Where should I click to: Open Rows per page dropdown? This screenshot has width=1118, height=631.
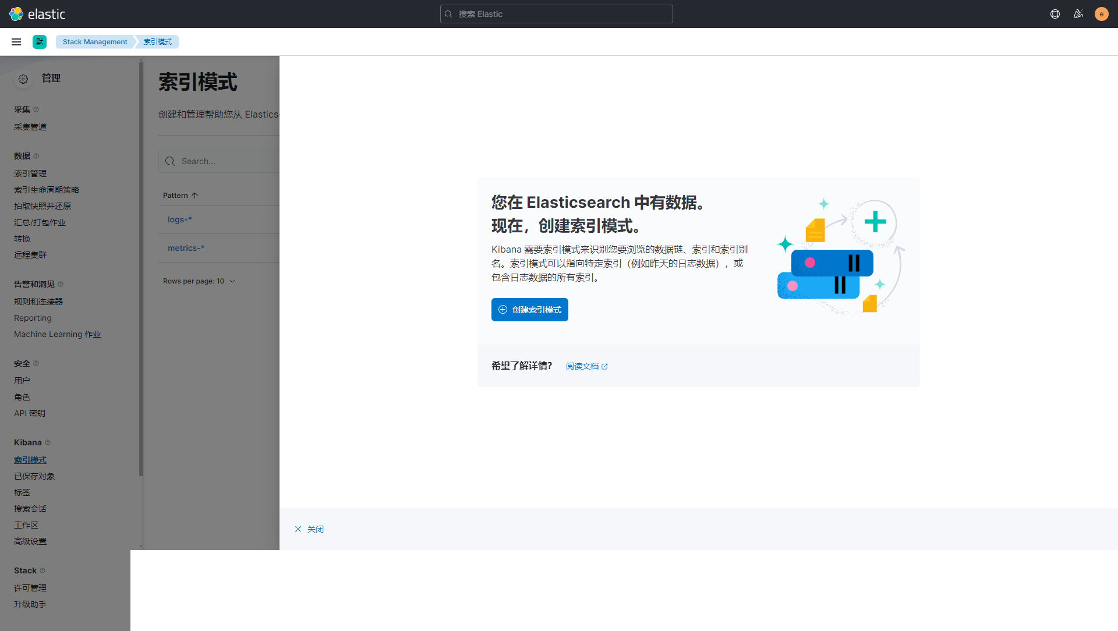199,281
